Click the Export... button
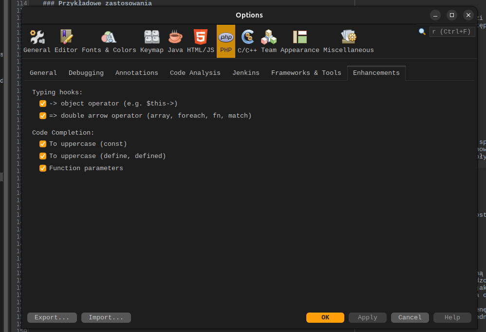486x332 pixels. pyautogui.click(x=52, y=317)
